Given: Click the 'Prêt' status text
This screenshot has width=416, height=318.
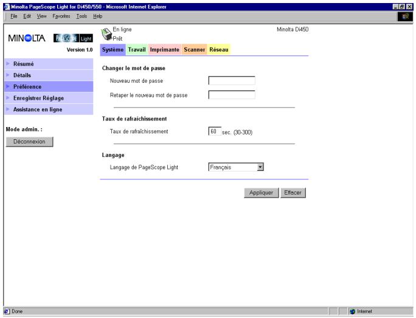Looking at the screenshot, I should pos(117,39).
